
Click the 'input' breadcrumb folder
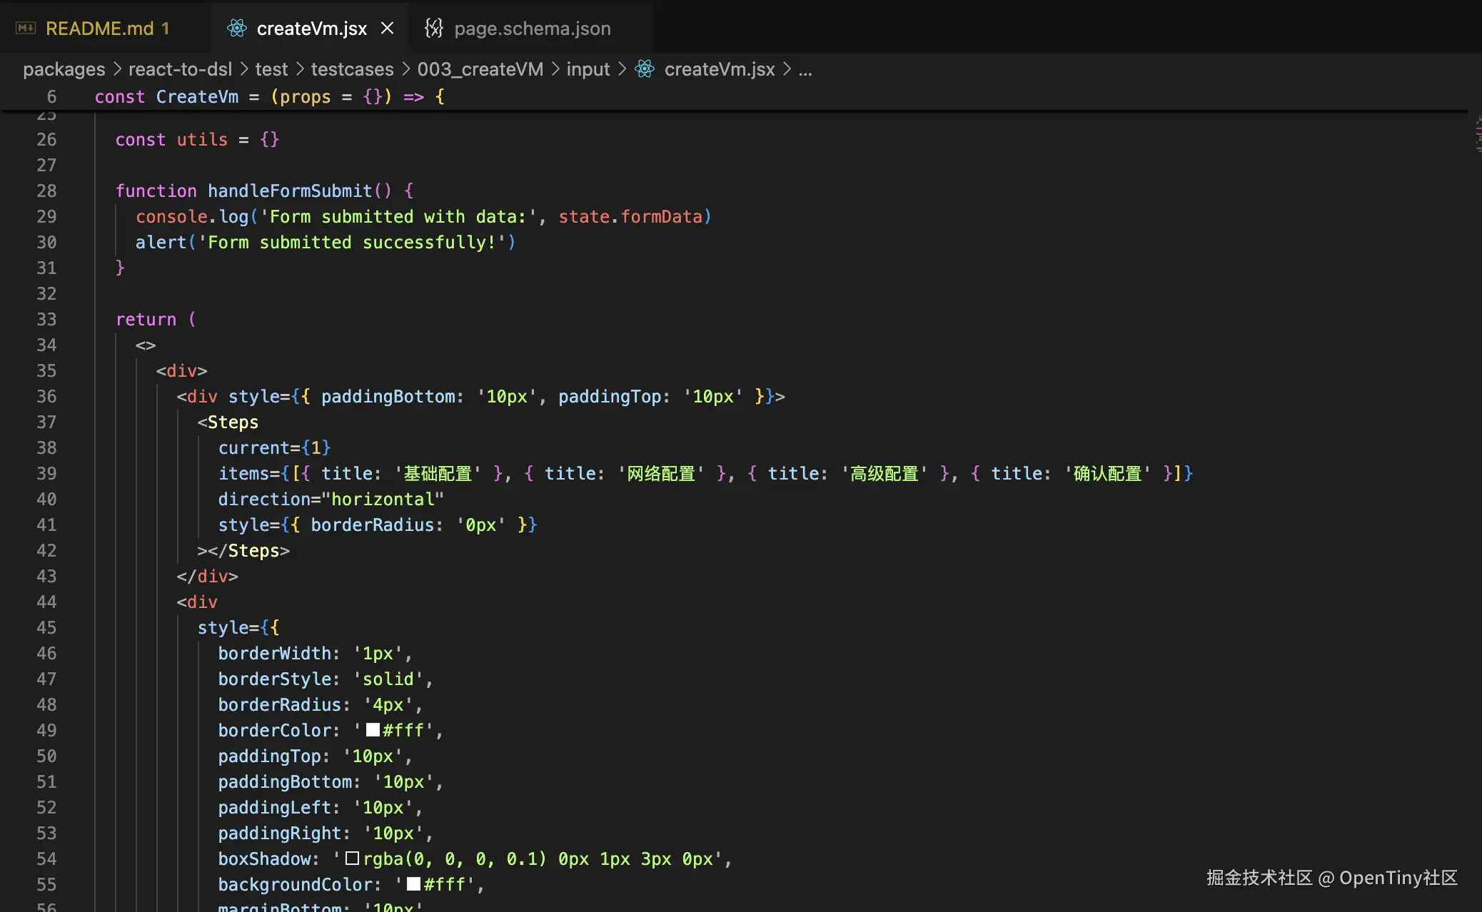point(588,69)
